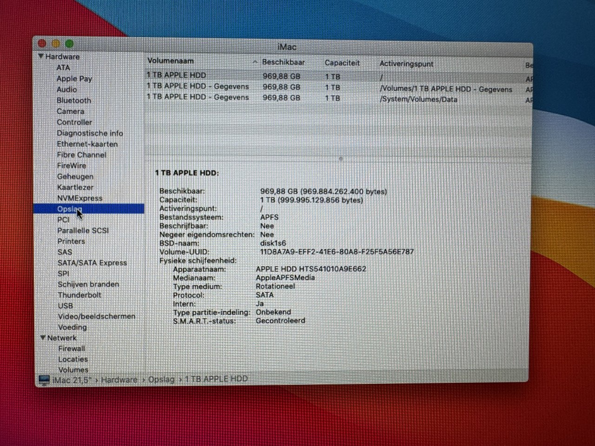Screen dimensions: 595x446
Task: Open FireWire in the sidebar
Action: click(x=72, y=165)
